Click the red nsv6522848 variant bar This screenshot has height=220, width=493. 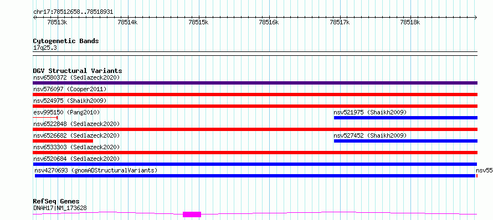pos(255,129)
